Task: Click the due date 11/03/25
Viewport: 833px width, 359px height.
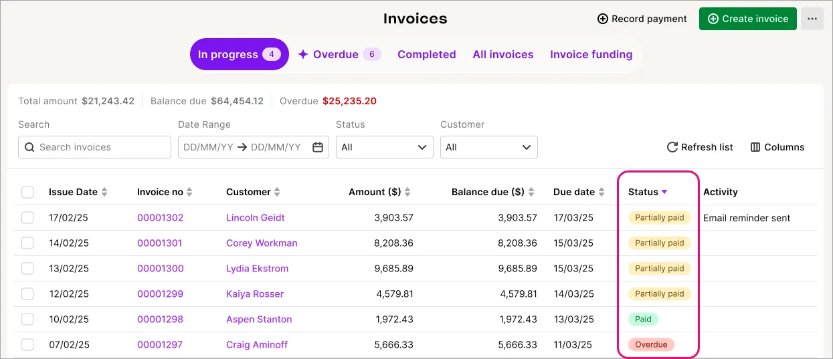Action: coord(573,344)
